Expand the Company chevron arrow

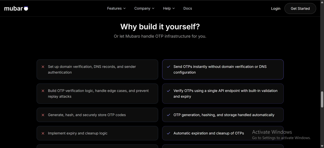point(153,8)
